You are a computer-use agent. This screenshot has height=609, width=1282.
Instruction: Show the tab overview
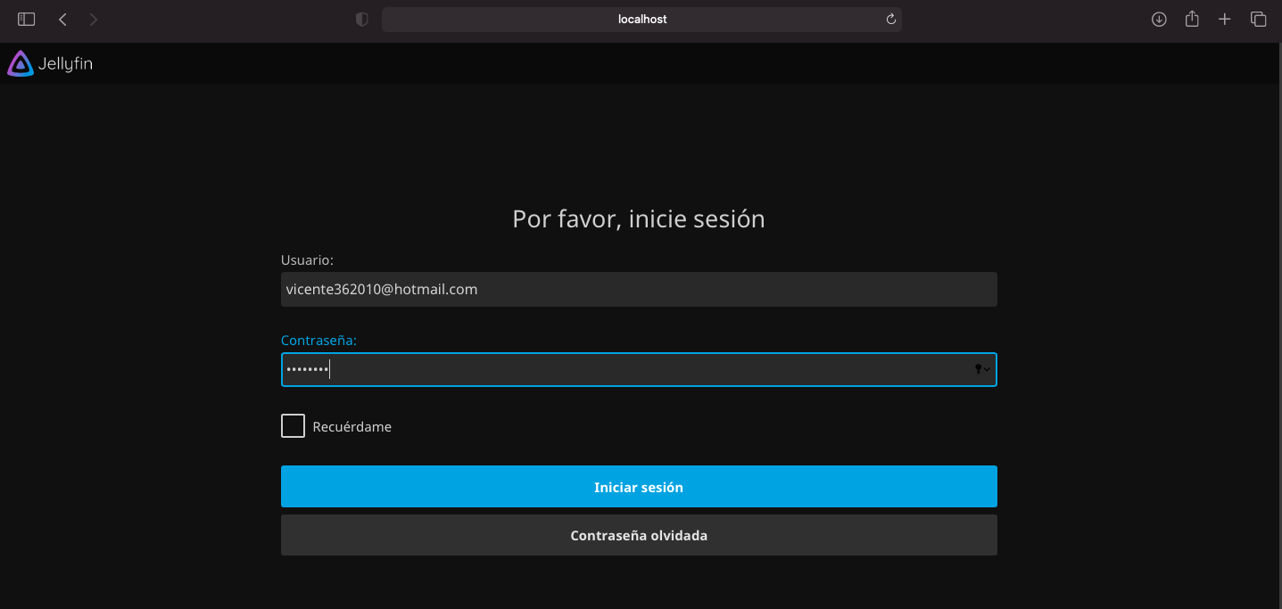point(1259,19)
